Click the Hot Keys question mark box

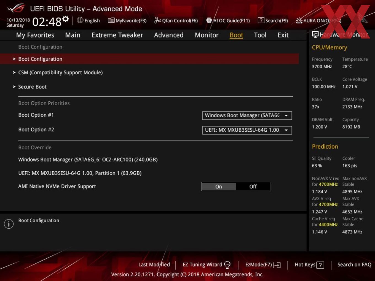click(320, 265)
